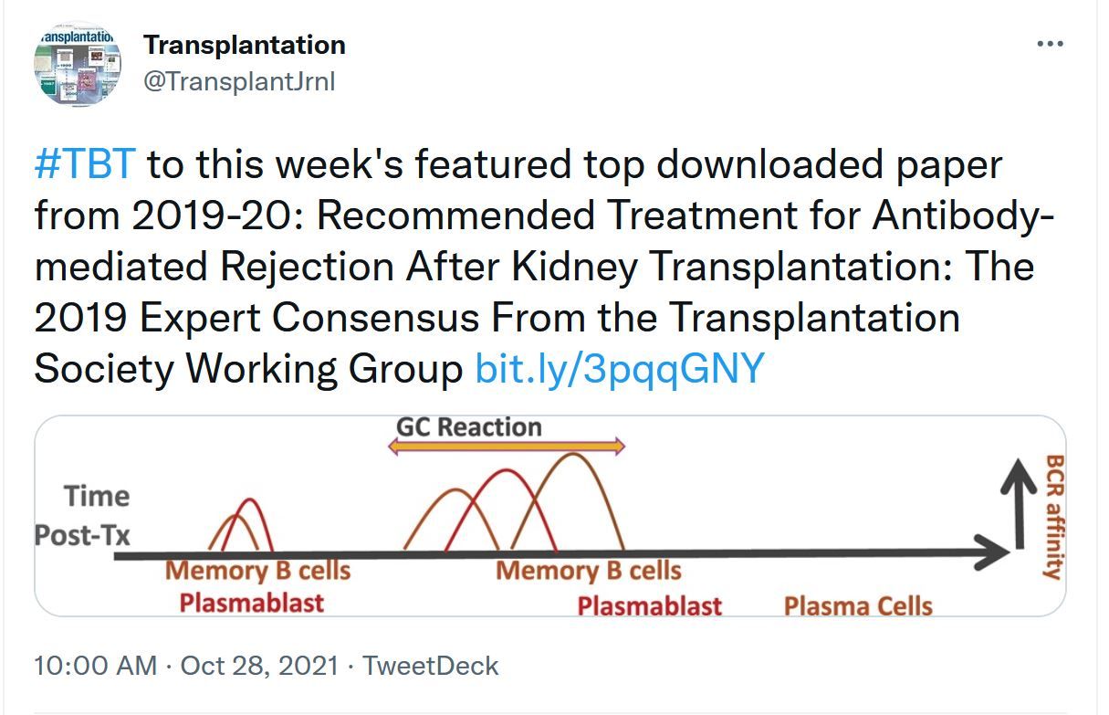Follow the #TBT hashtag link

(86, 165)
